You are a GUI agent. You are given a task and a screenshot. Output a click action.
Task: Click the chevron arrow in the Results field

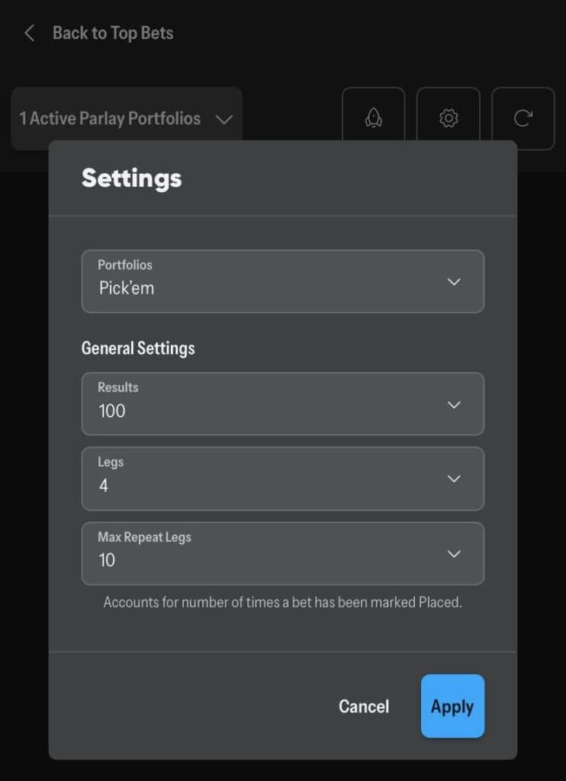point(454,404)
